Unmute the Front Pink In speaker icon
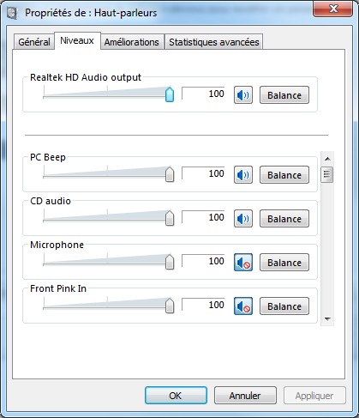 click(243, 306)
